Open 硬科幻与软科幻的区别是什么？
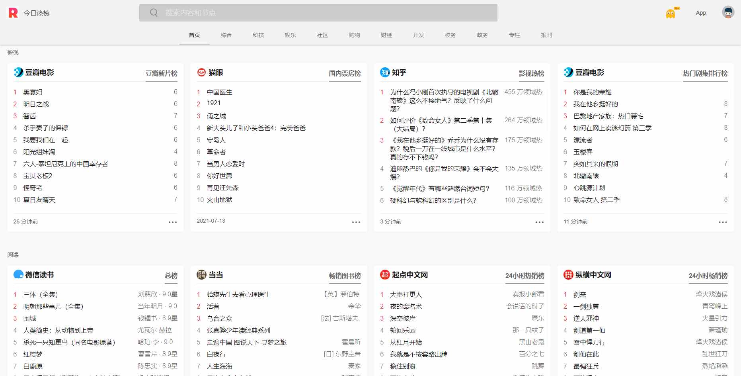741x376 pixels. pos(433,200)
